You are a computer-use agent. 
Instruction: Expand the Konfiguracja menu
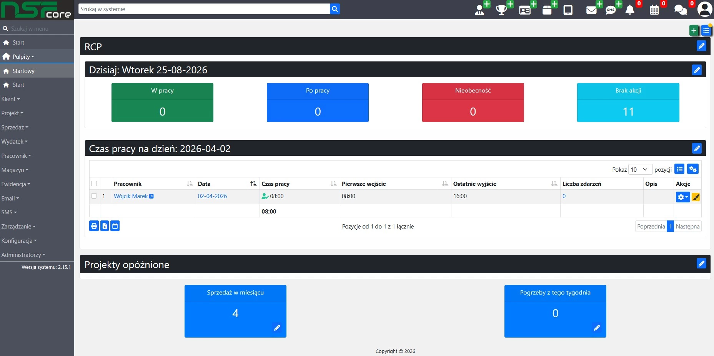[19, 241]
